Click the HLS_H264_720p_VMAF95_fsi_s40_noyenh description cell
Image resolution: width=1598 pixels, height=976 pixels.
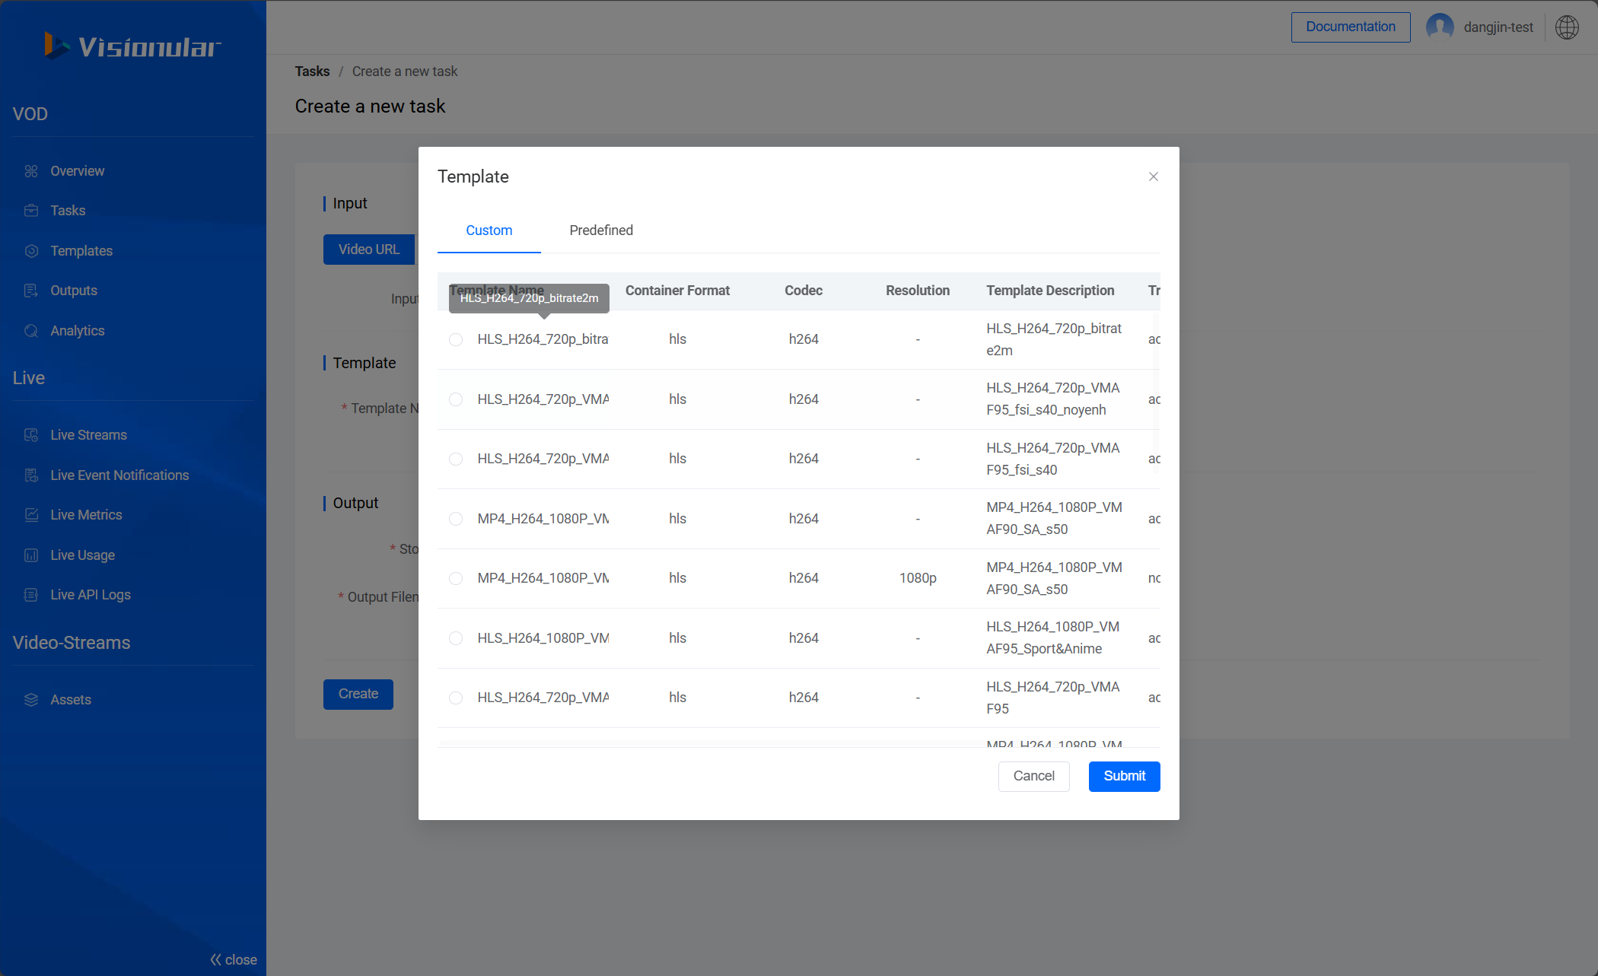(x=1053, y=399)
